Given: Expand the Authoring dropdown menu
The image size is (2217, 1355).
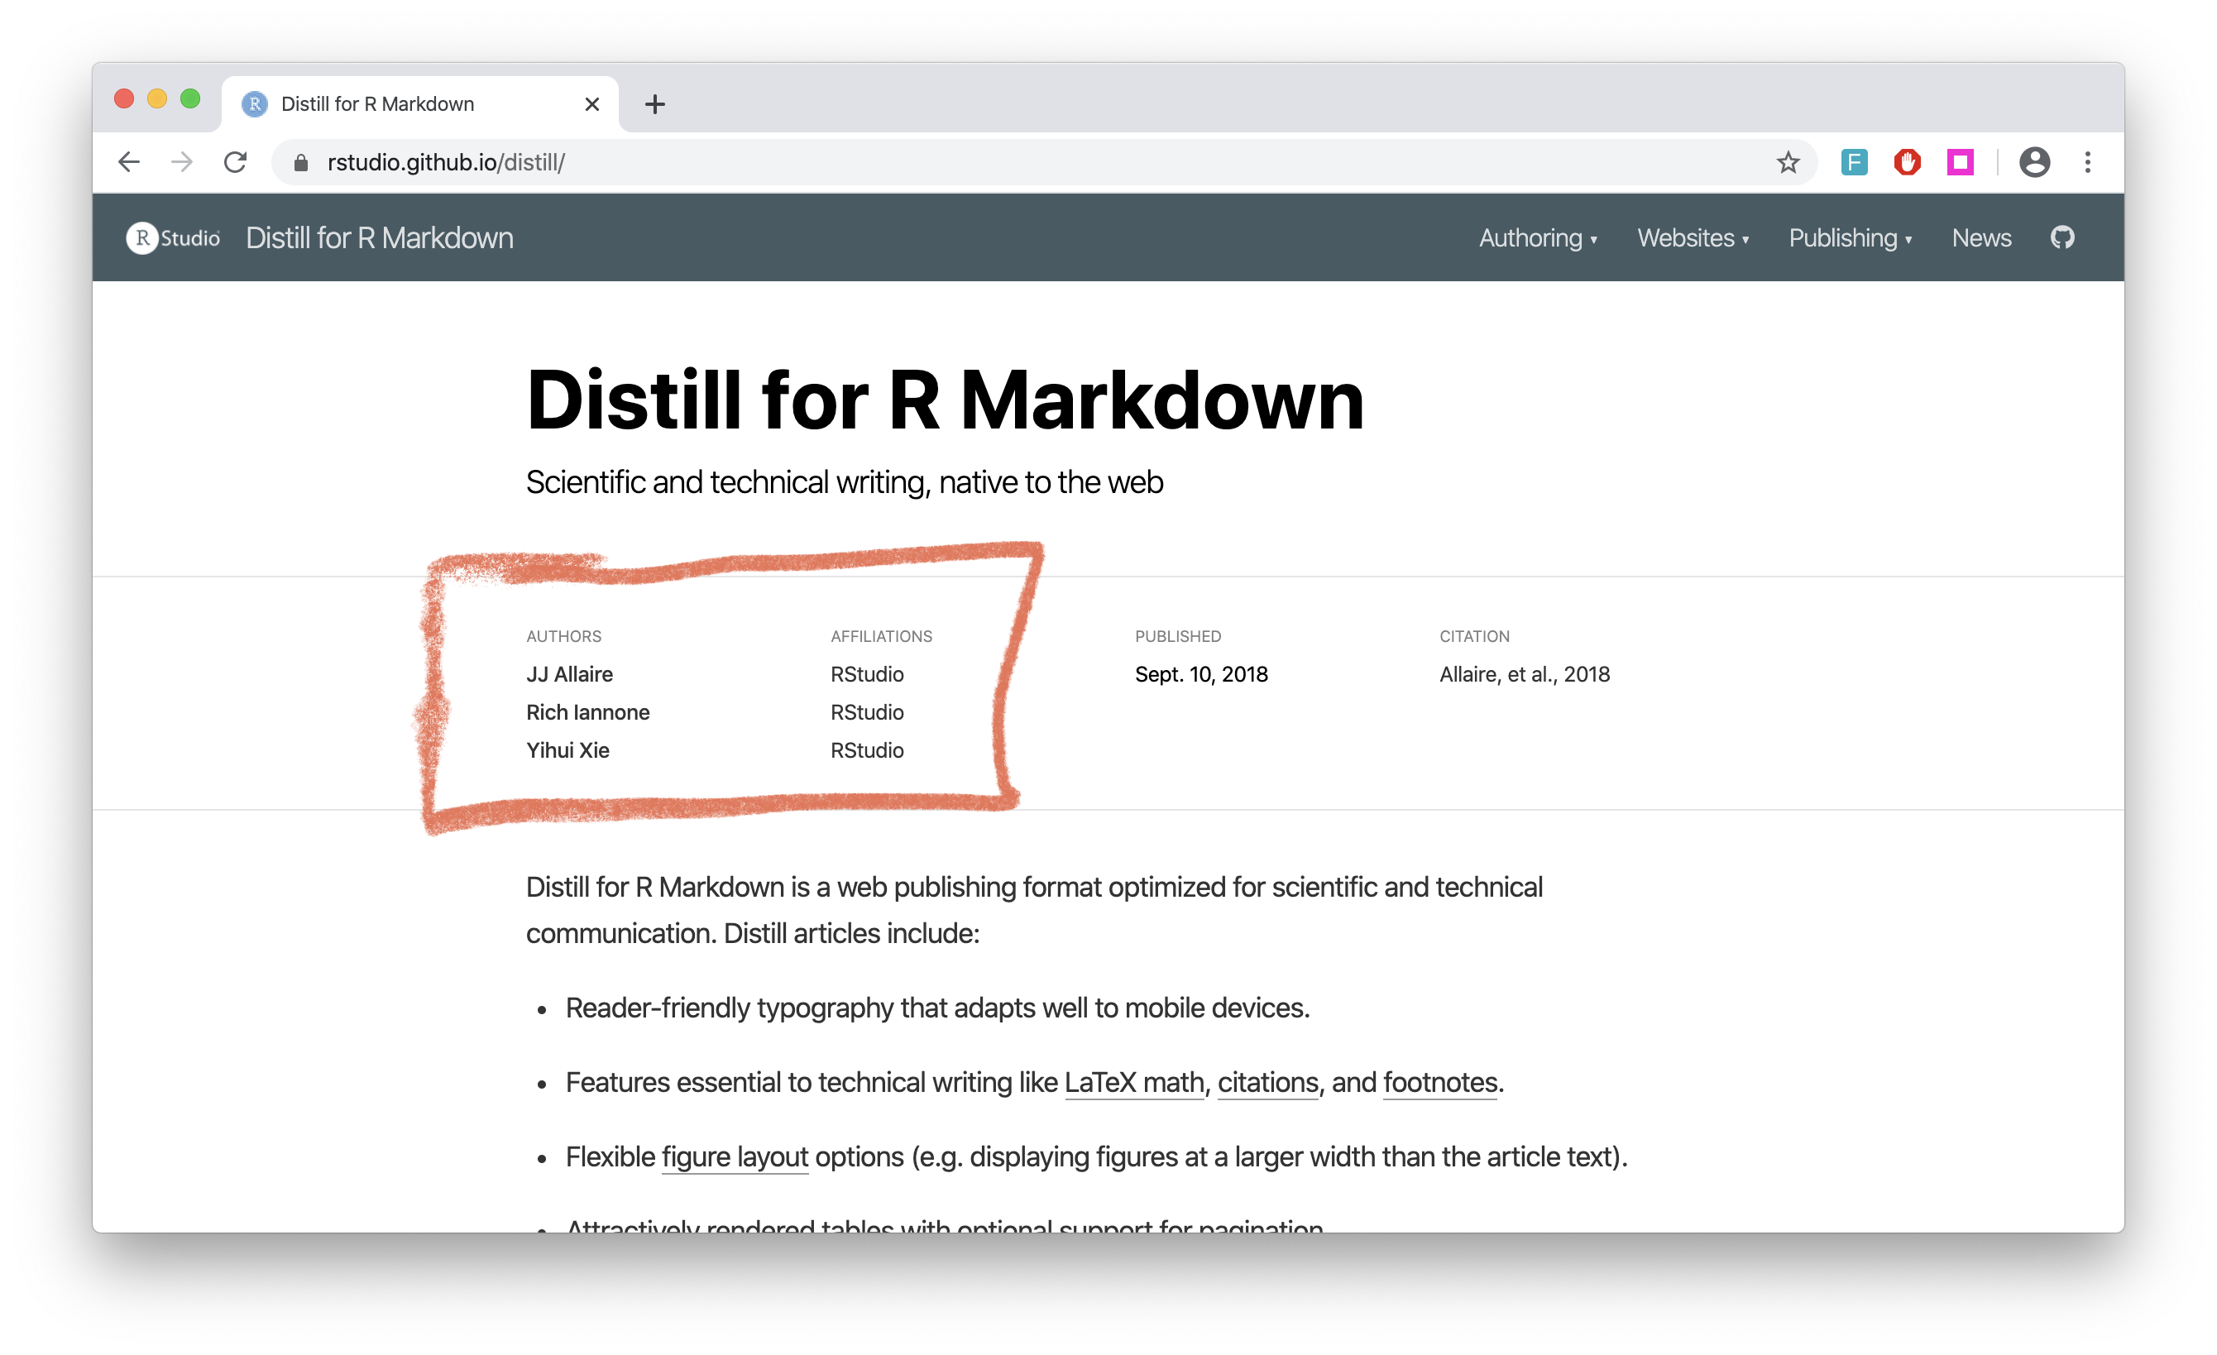Looking at the screenshot, I should (x=1535, y=239).
